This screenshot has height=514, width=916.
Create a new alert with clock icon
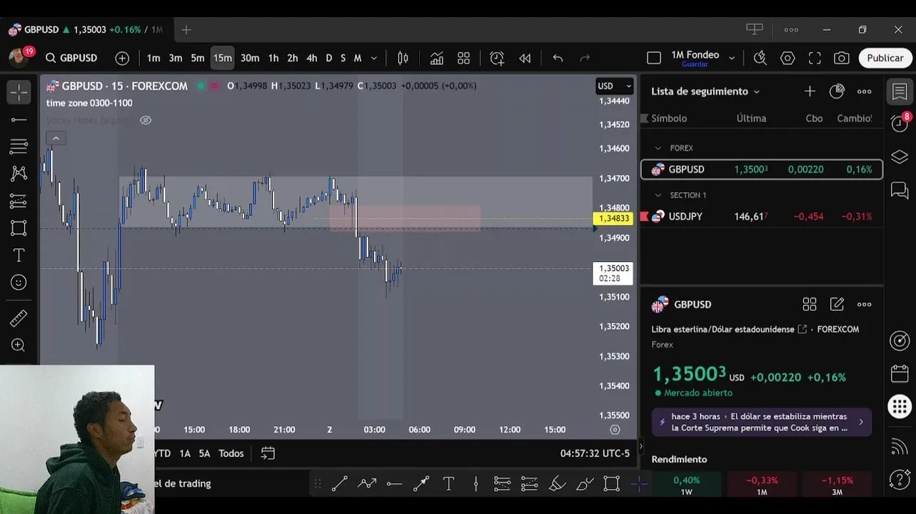497,58
